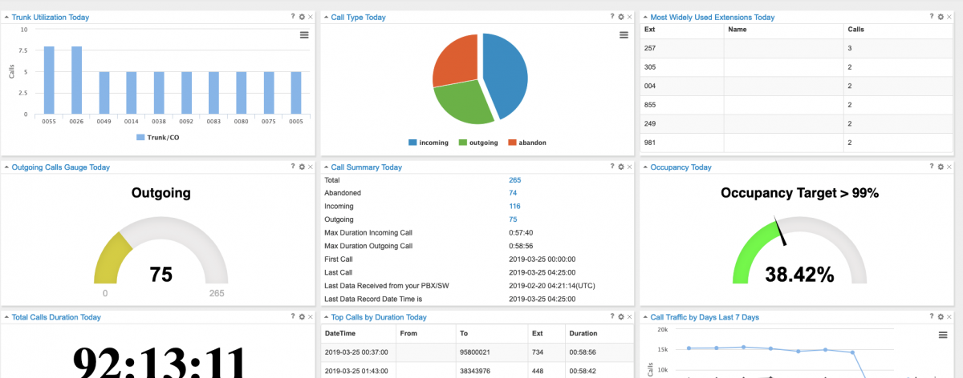Screen dimensions: 963x378
Task: Collapse the Total Calls Duration Today panel
Action: pos(6,316)
